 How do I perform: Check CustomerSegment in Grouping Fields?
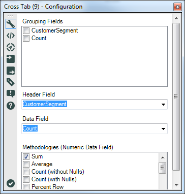[x=26, y=31]
